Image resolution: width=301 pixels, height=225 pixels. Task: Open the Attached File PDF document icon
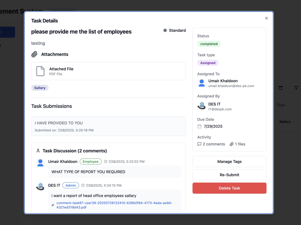(x=40, y=71)
